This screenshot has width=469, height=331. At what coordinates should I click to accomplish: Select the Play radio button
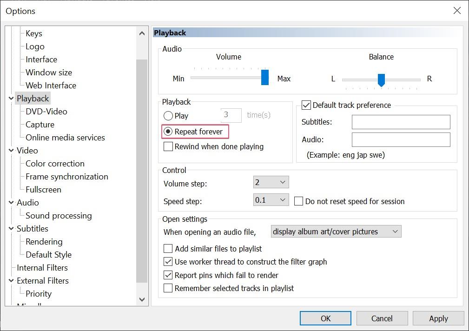[168, 115]
